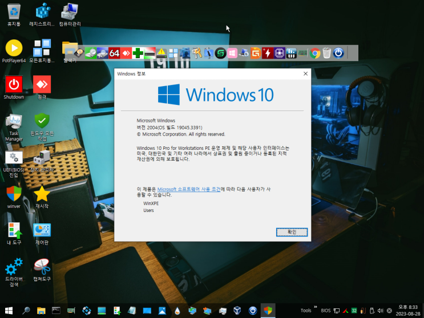This screenshot has height=318, width=424.
Task: Click the BIOS tray item
Action: 326,311
